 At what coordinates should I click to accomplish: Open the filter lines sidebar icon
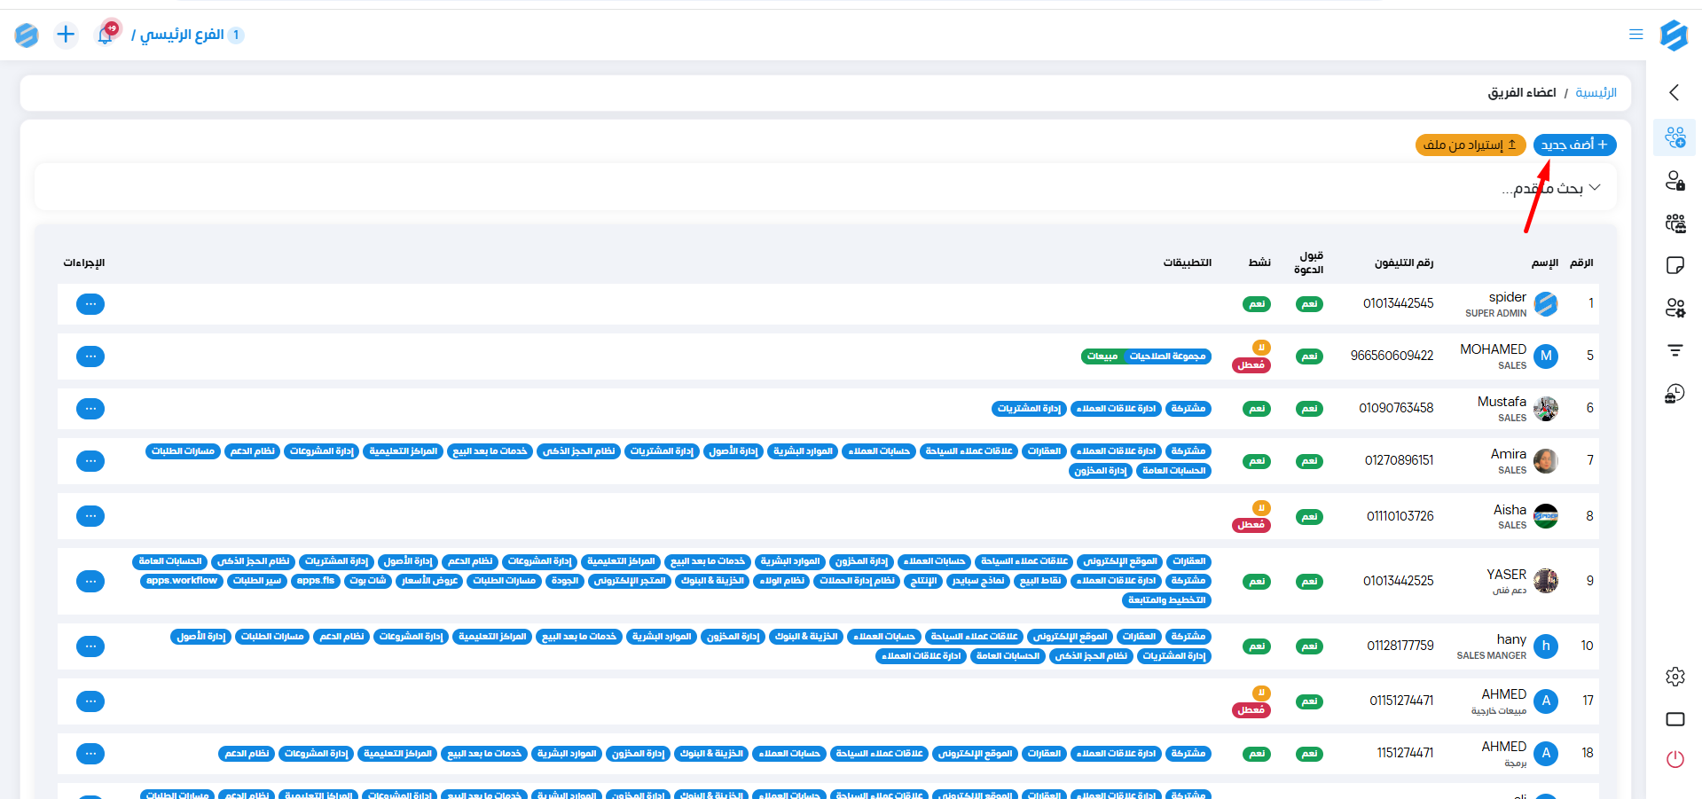pos(1675,350)
